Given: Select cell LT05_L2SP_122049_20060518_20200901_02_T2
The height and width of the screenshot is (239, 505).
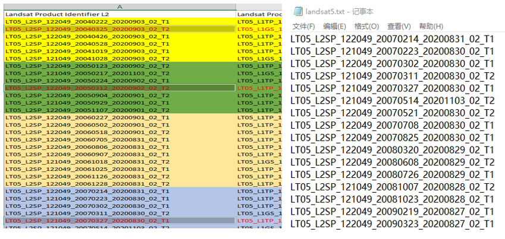Looking at the screenshot, I should (x=120, y=132).
